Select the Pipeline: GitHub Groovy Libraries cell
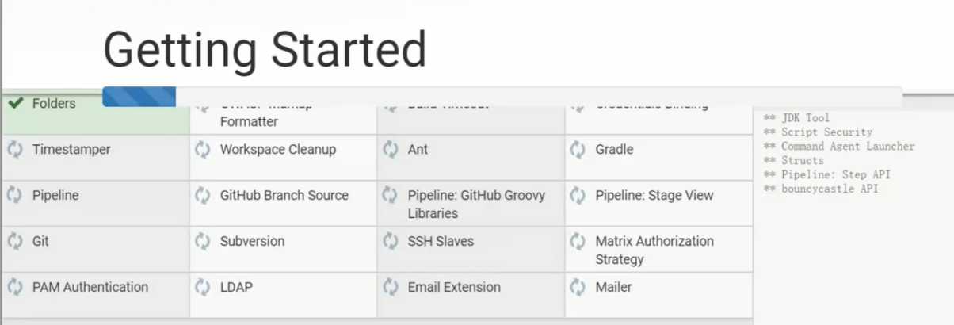The width and height of the screenshot is (954, 325). 471,203
